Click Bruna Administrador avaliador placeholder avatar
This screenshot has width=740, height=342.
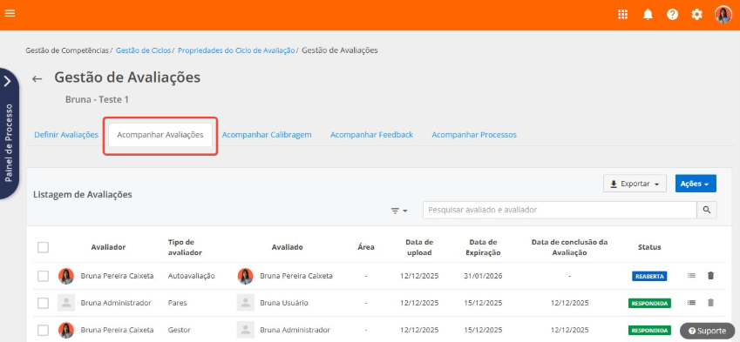(66, 303)
